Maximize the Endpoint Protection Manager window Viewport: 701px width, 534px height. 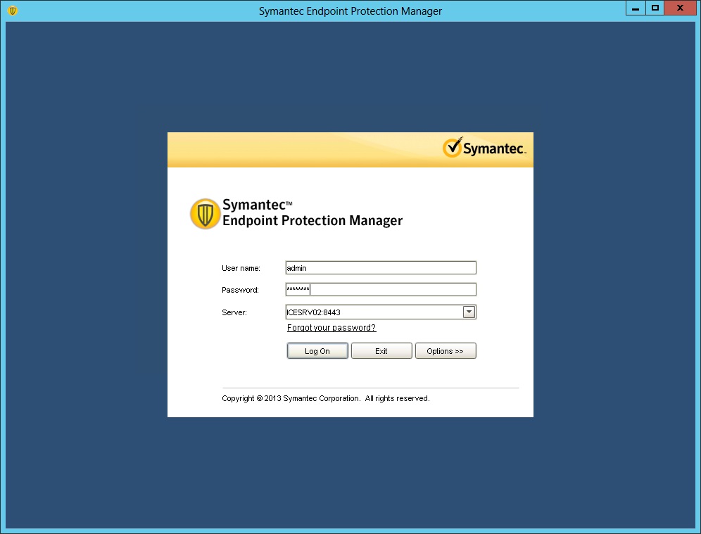(x=655, y=8)
